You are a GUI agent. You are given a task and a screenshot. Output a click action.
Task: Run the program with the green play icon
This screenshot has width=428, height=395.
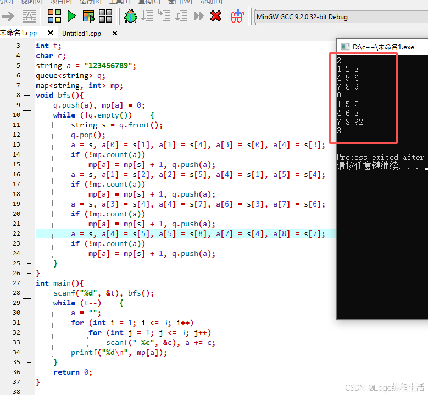[72, 16]
